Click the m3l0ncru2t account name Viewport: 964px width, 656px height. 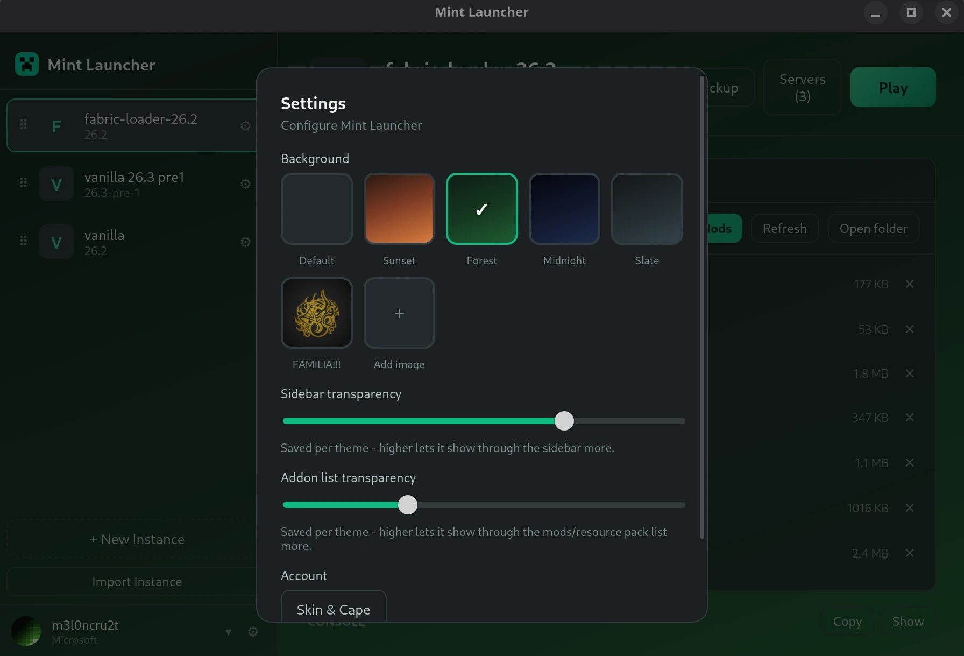(85, 625)
